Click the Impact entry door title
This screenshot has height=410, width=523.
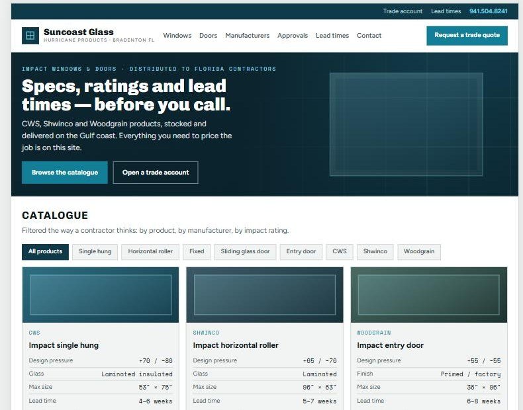[x=390, y=345]
